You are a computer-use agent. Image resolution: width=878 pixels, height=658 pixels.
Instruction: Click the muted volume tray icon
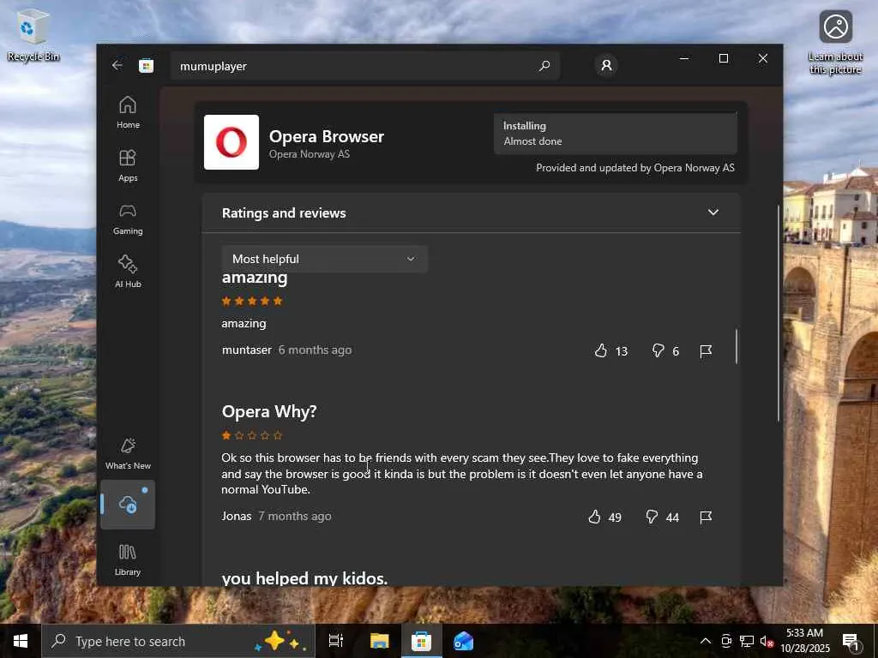tap(767, 641)
